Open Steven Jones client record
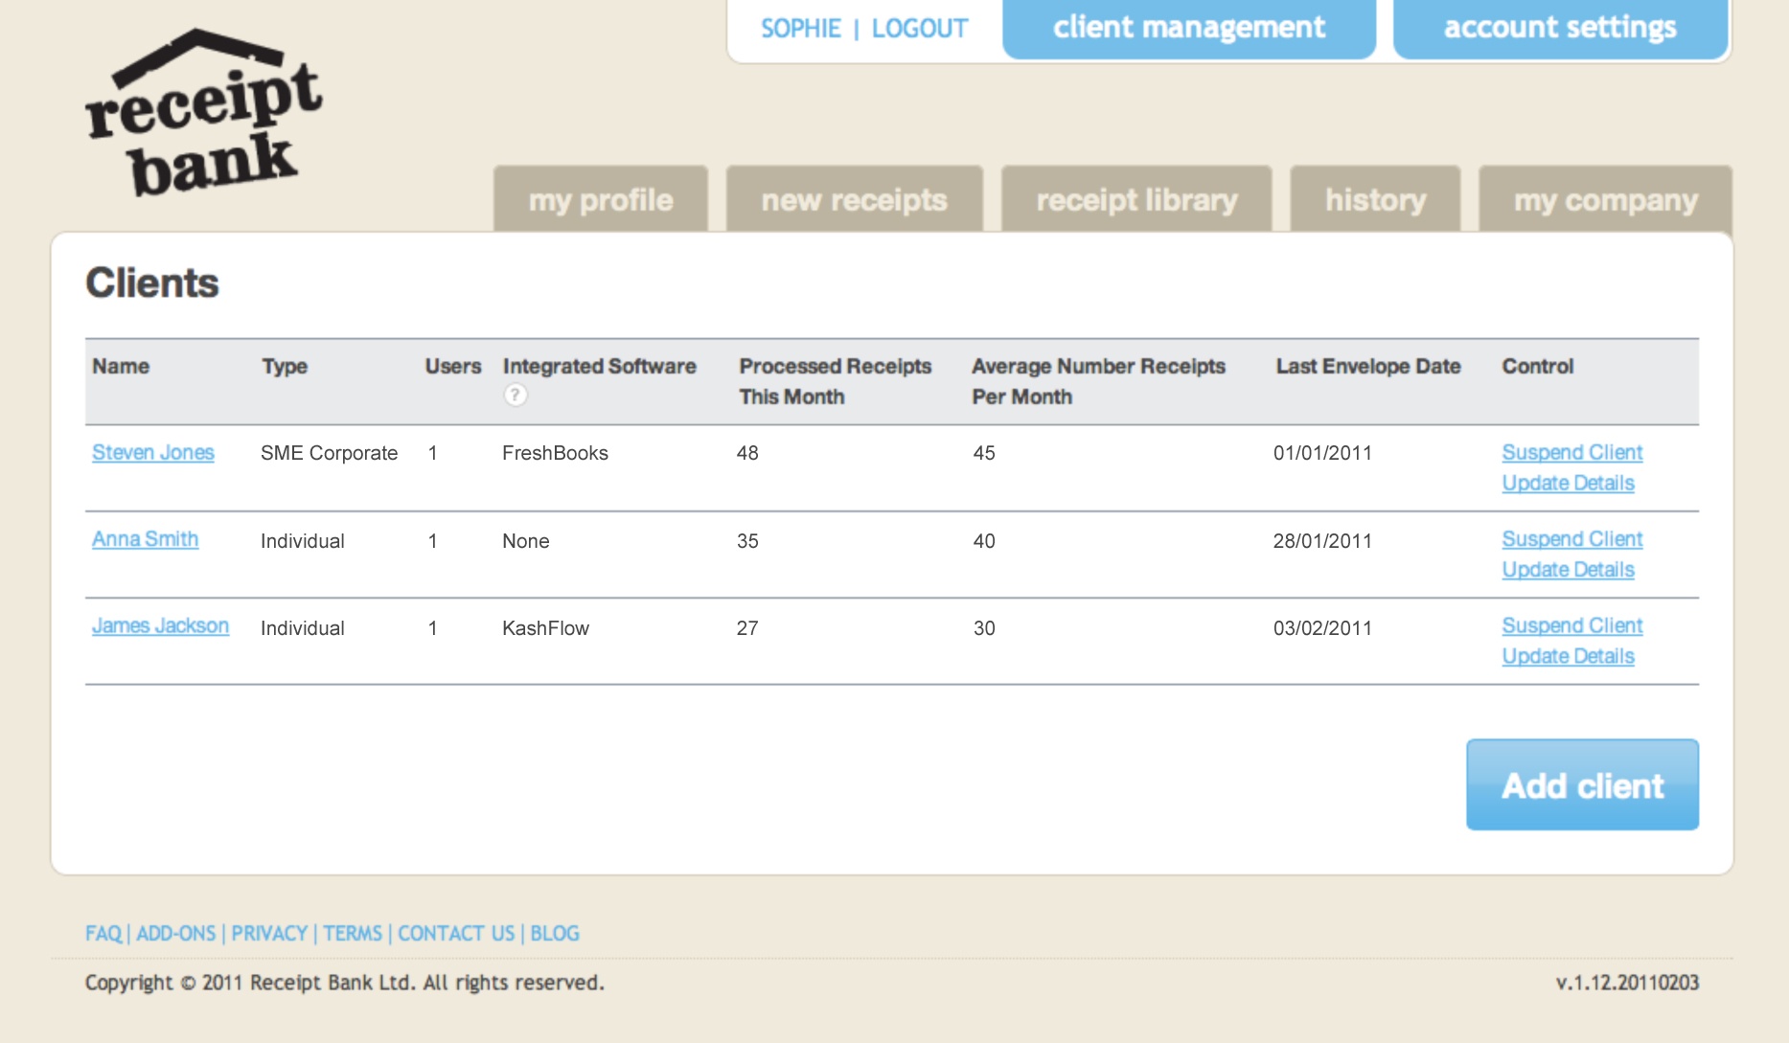The image size is (1789, 1043). 153,452
